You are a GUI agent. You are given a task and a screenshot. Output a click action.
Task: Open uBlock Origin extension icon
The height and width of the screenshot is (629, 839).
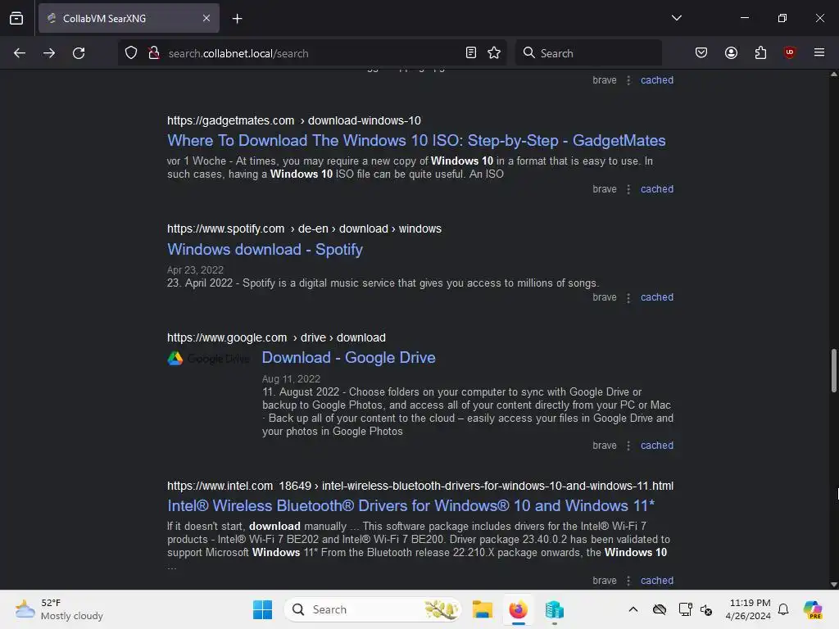tap(790, 52)
